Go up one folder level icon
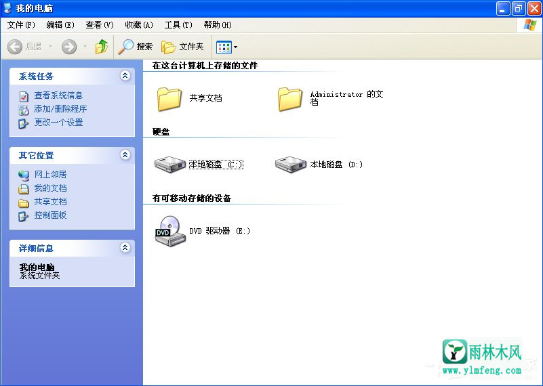The image size is (543, 386). (x=102, y=46)
